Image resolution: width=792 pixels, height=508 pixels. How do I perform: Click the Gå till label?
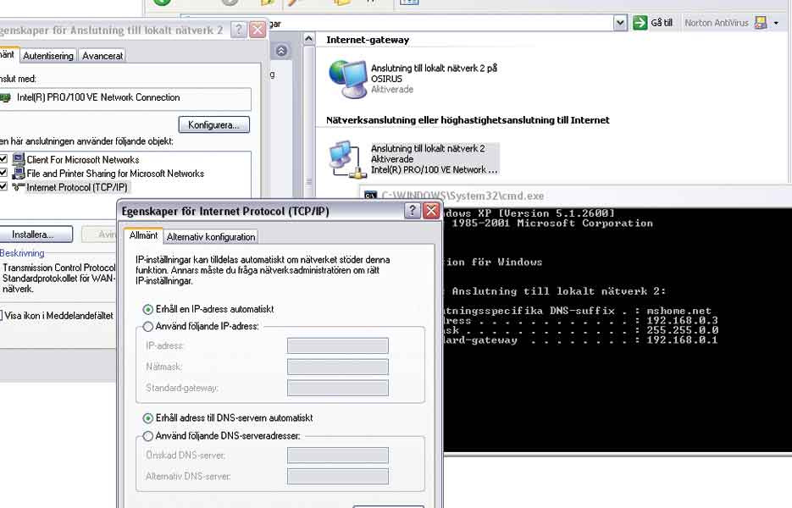coord(662,23)
